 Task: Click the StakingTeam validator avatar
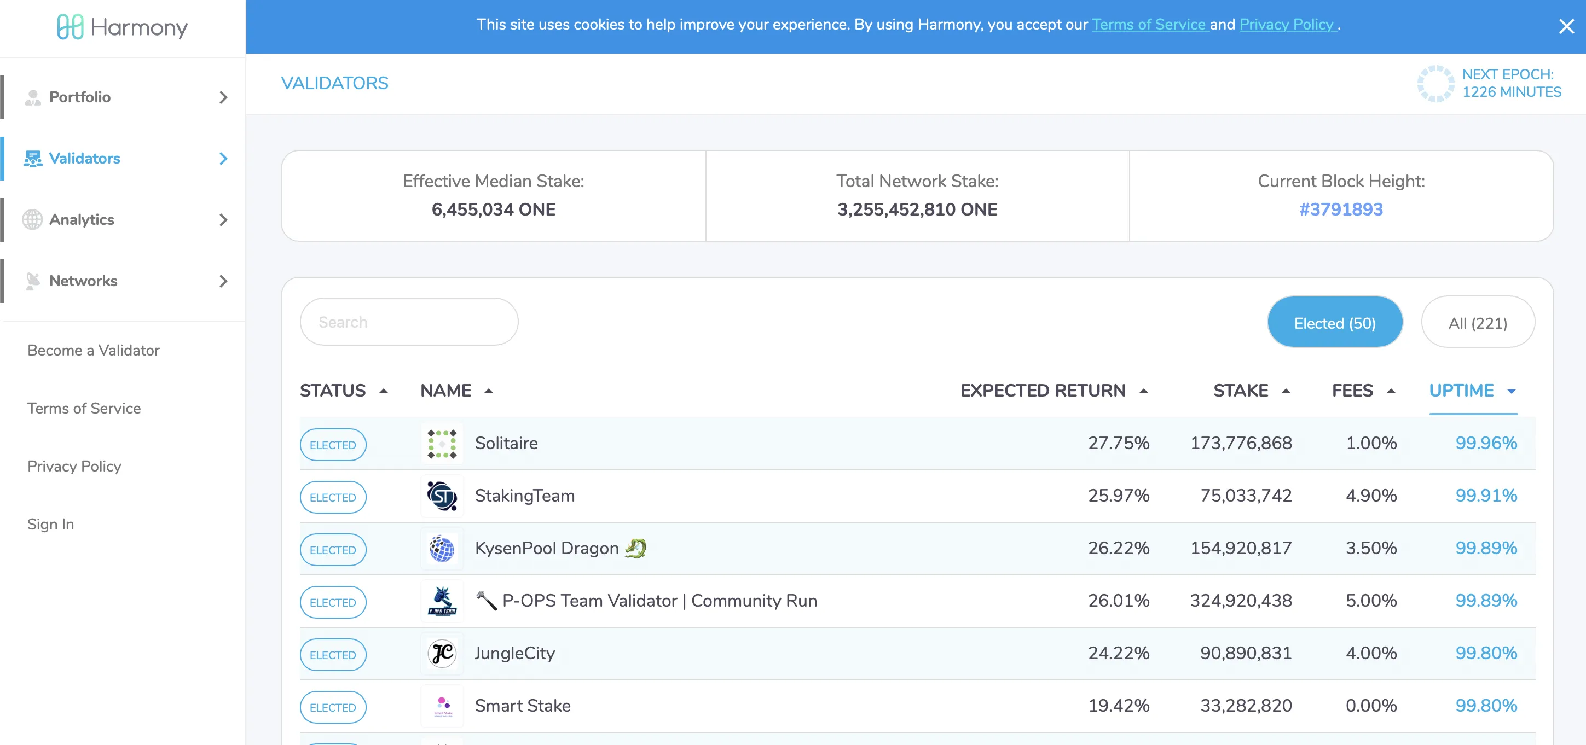point(442,496)
